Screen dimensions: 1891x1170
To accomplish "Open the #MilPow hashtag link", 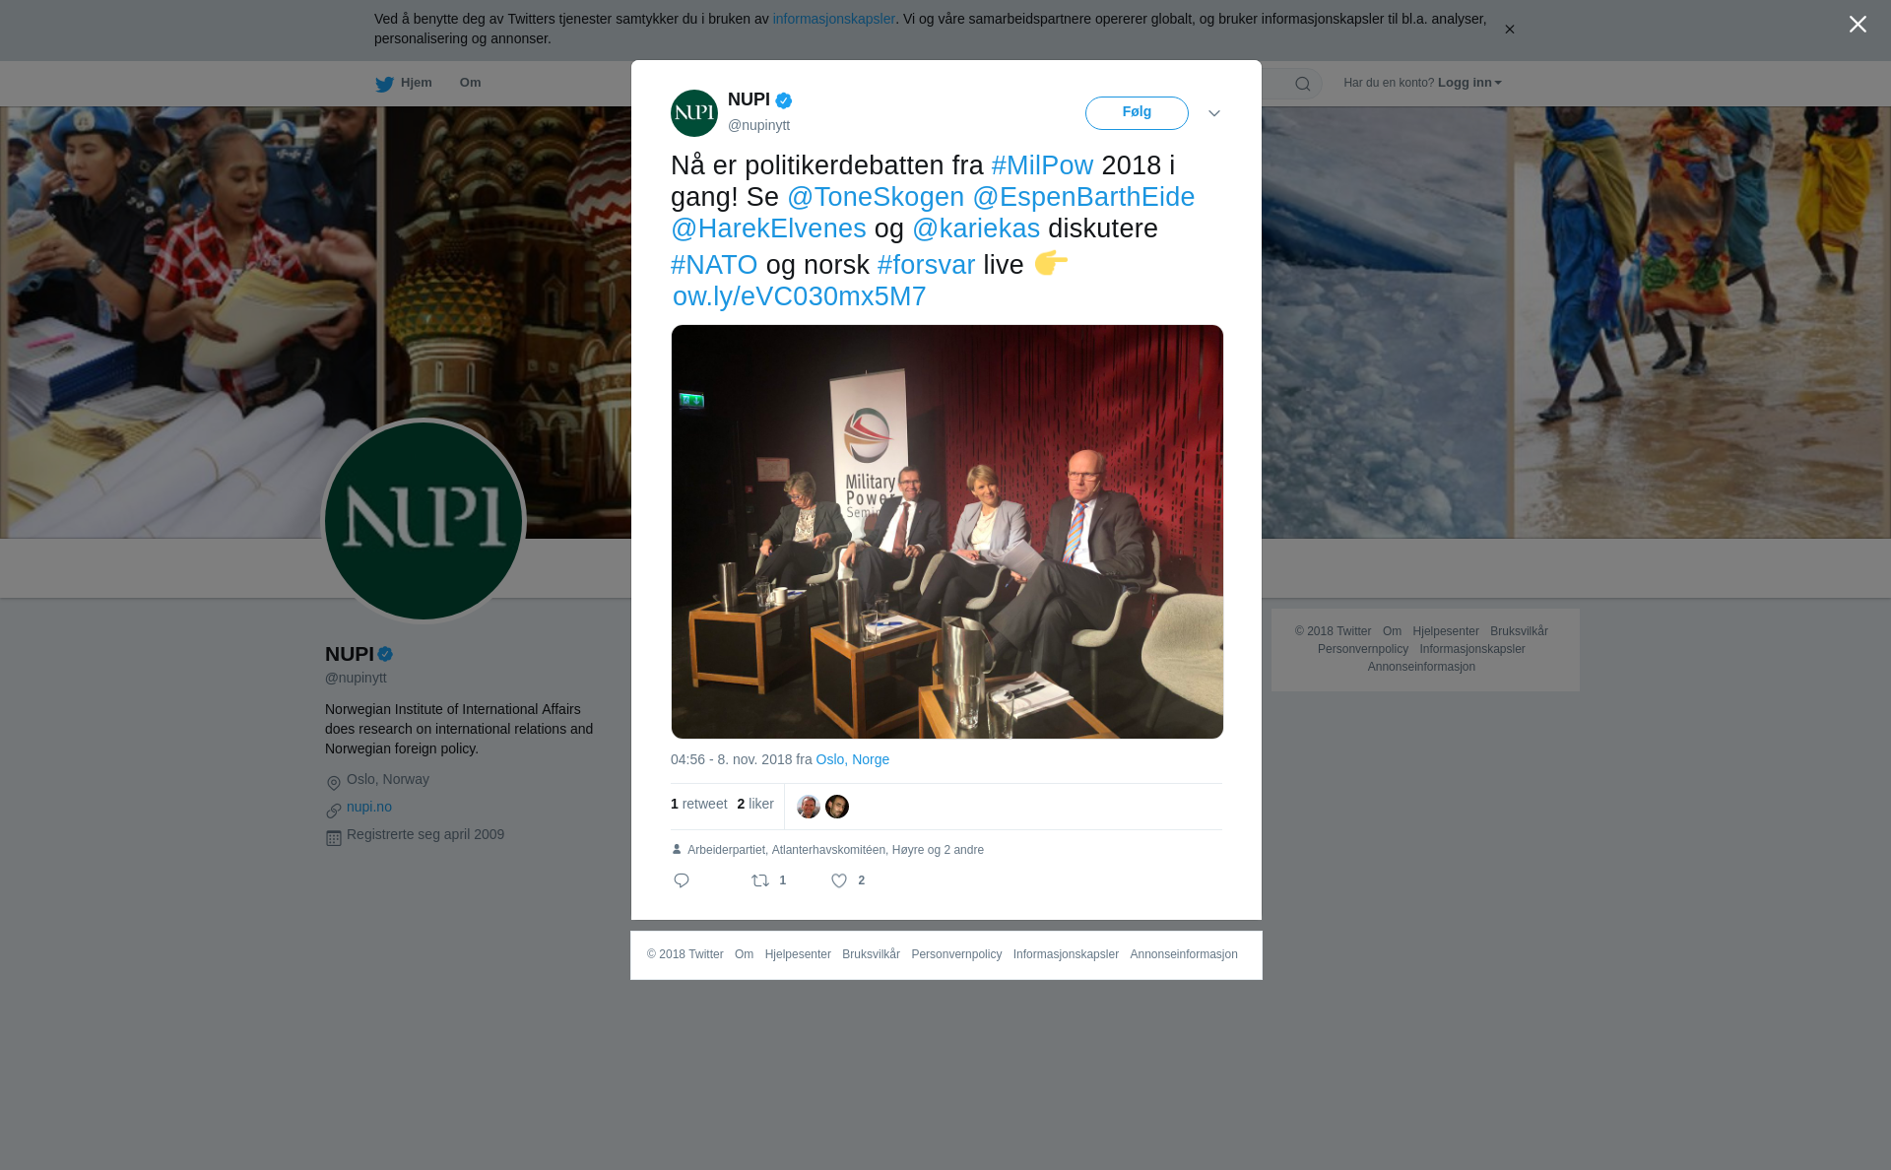I will coord(1042,165).
